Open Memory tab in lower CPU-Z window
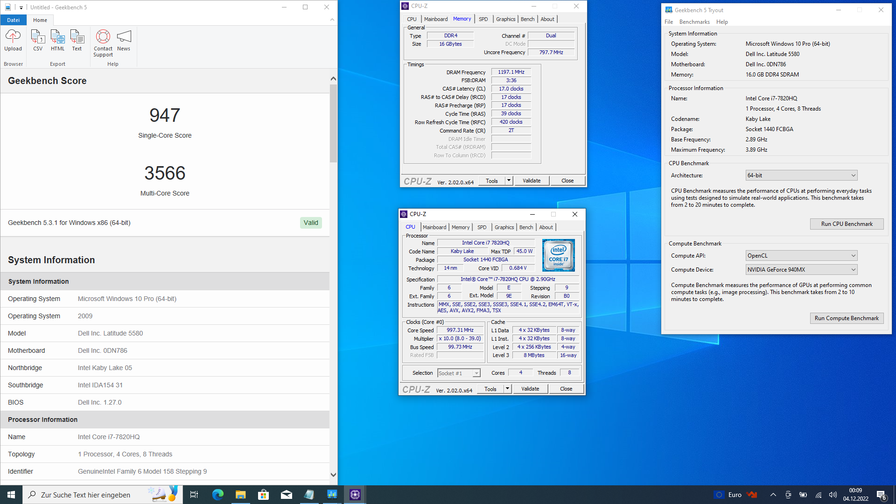This screenshot has height=504, width=896. (x=461, y=227)
